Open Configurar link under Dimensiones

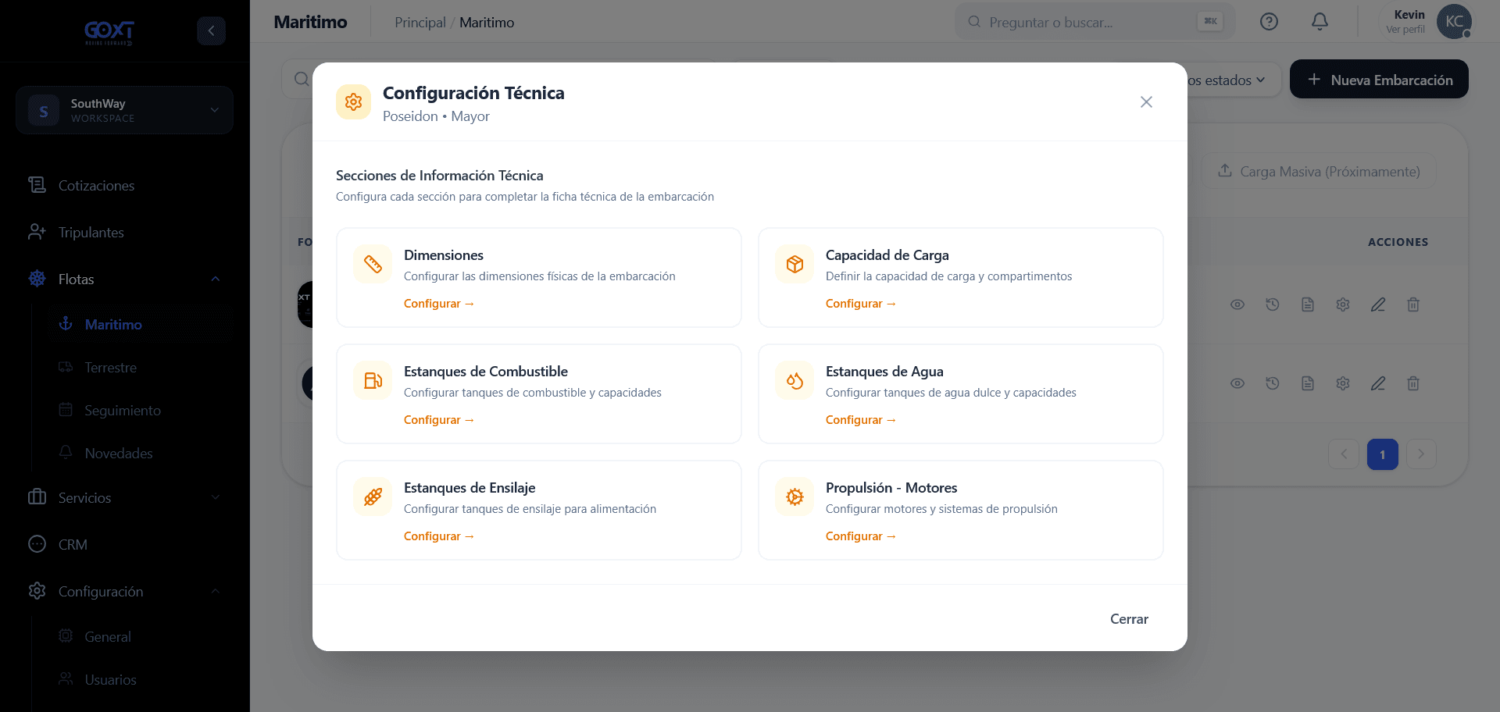(439, 304)
